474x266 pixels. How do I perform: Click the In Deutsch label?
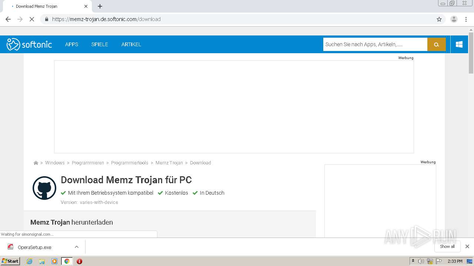point(212,193)
